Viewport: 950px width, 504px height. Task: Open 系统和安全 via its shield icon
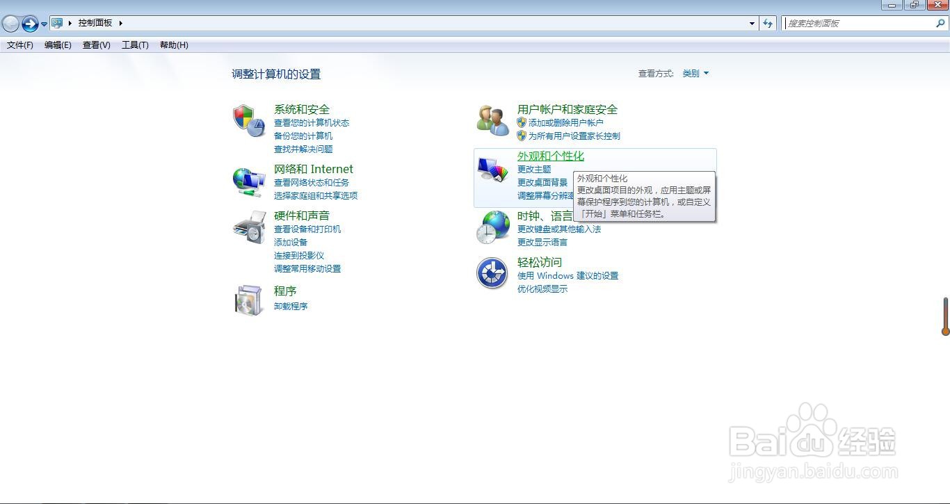pos(249,120)
